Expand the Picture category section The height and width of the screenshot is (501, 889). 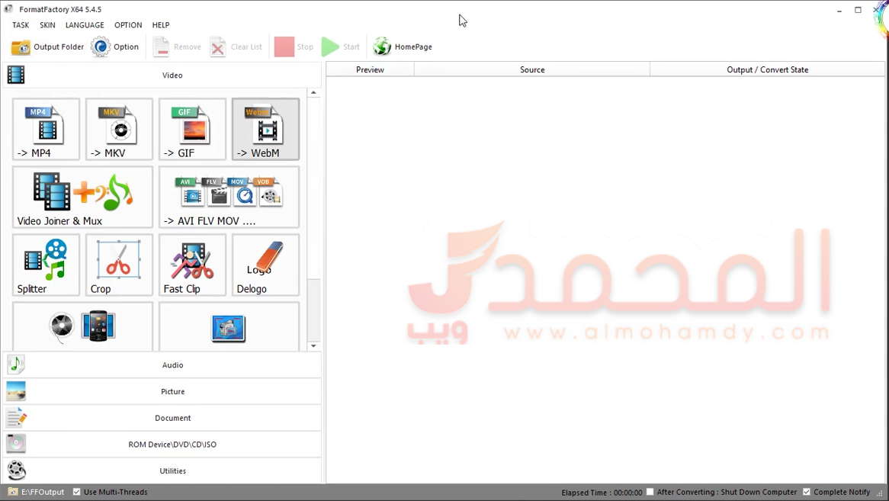pyautogui.click(x=172, y=392)
